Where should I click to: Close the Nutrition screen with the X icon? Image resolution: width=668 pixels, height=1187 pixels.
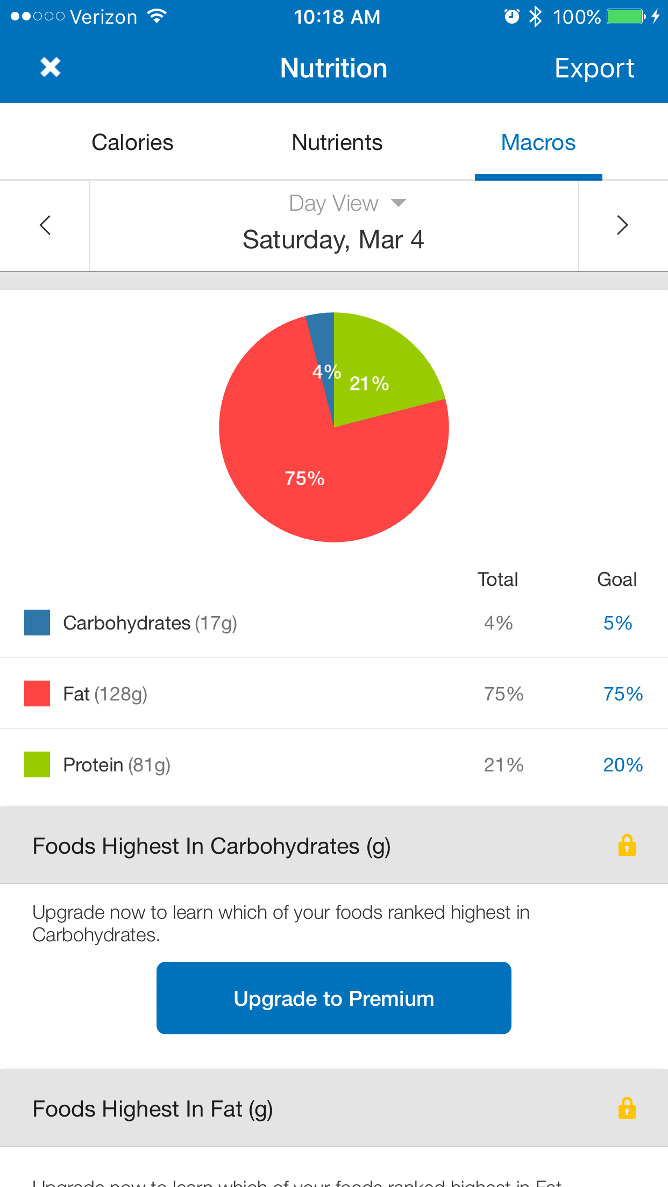point(50,68)
